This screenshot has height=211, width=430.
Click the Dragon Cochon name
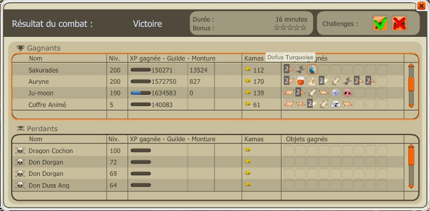[x=51, y=151]
